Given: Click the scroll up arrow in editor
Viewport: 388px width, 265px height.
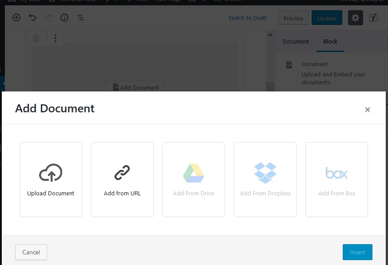Looking at the screenshot, I should pyautogui.click(x=270, y=35).
